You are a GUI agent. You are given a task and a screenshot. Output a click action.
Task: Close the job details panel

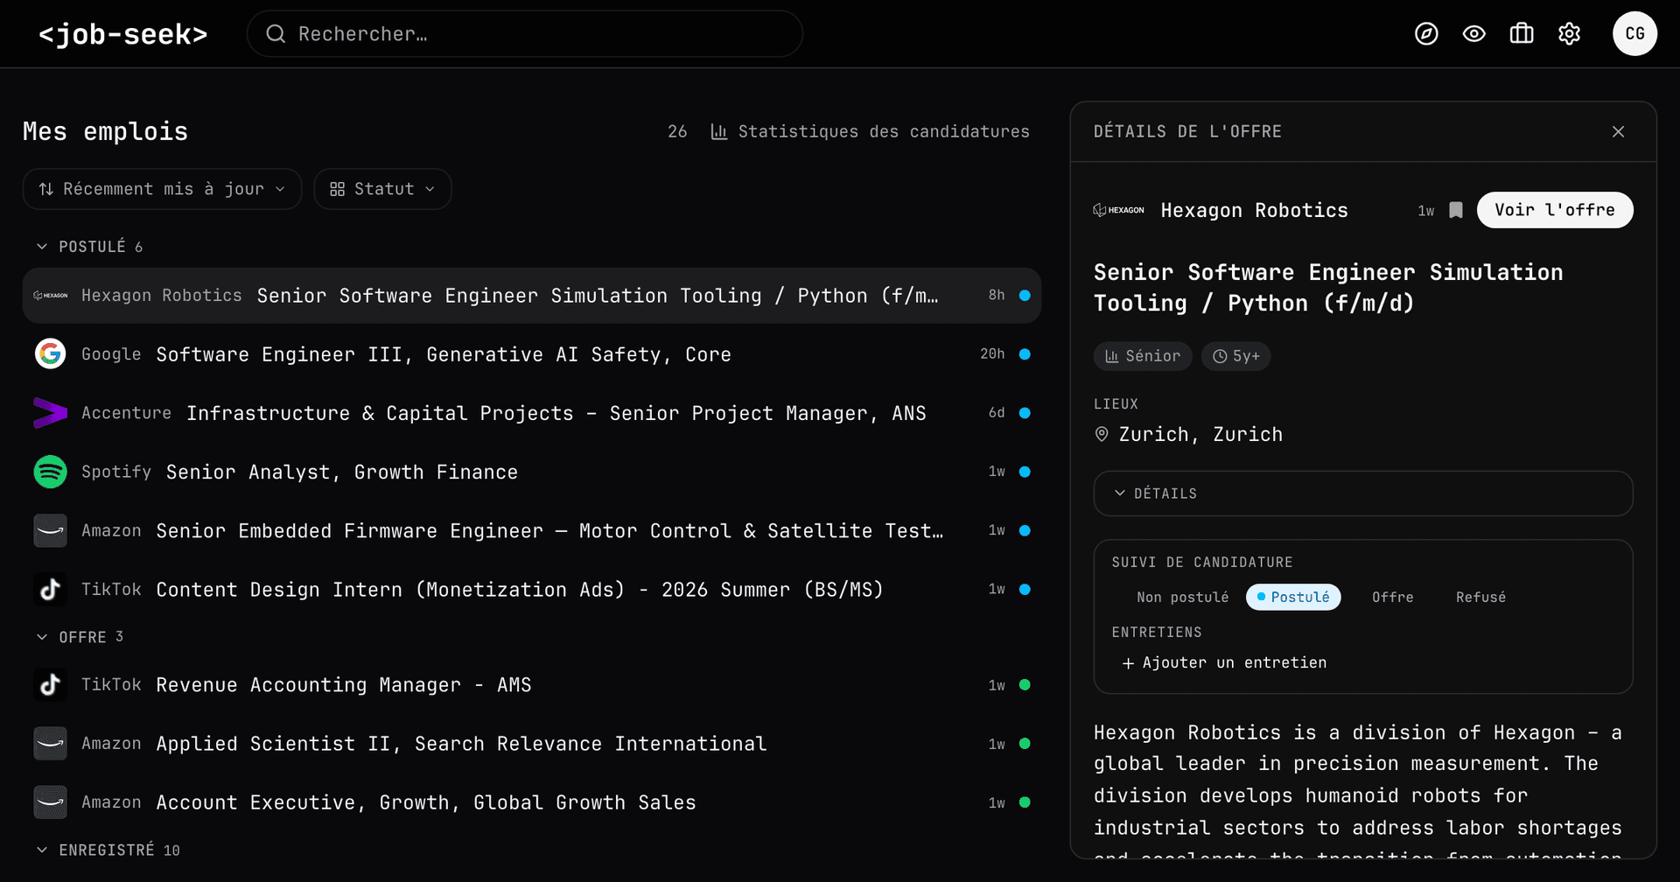coord(1618,131)
